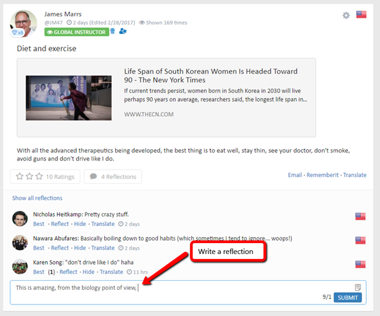The image size is (380, 316).
Task: Click the 9/1 word counter
Action: pos(326,297)
